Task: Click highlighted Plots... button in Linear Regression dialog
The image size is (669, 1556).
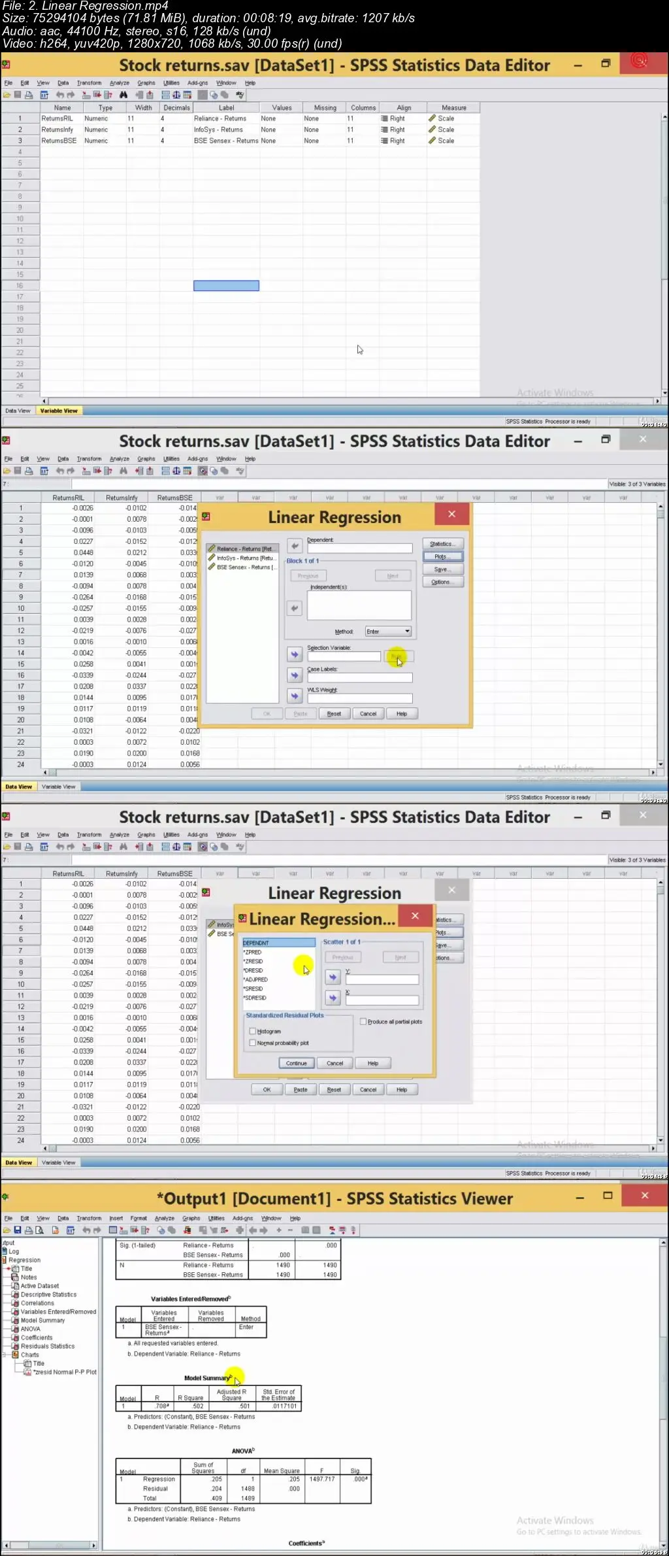Action: click(x=443, y=556)
